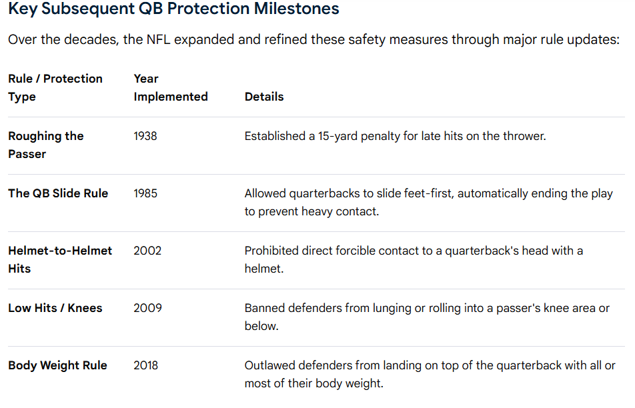Select 'The QB Slide Rule' row label
The image size is (635, 408).
coord(58,193)
